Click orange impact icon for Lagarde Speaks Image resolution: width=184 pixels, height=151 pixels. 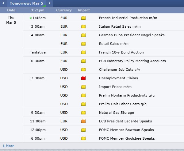point(83,121)
